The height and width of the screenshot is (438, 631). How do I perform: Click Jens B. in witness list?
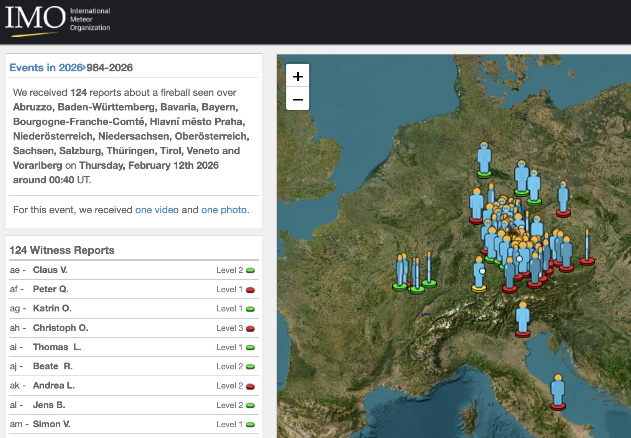[49, 405]
